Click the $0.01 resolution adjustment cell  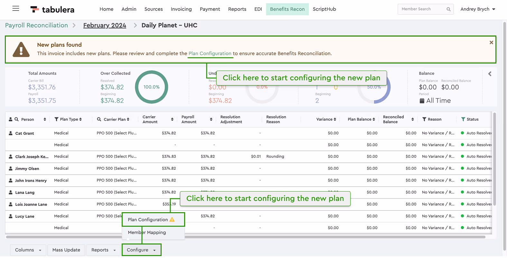256,156
